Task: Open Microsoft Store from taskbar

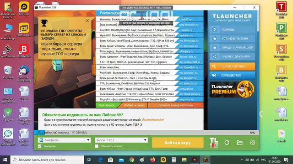Action: (x=110, y=160)
